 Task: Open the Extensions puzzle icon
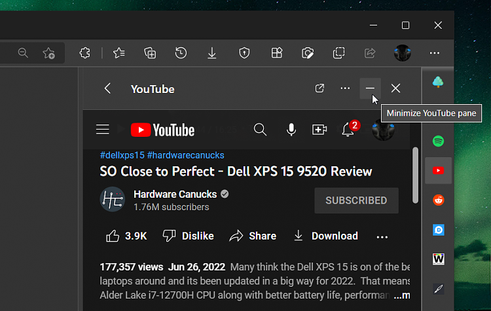pos(84,53)
